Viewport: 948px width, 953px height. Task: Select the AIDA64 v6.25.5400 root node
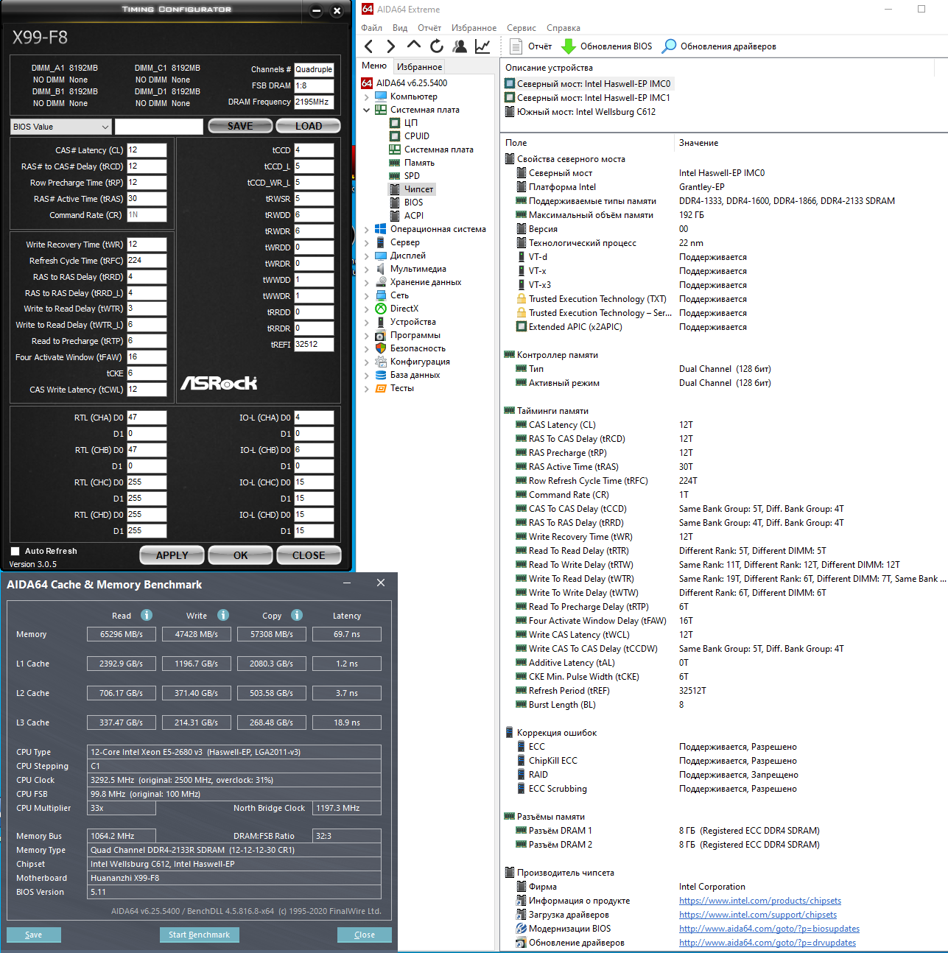tap(404, 83)
